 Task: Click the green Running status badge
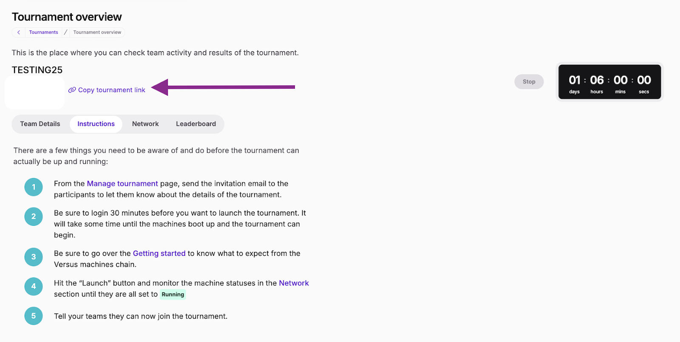(x=173, y=294)
